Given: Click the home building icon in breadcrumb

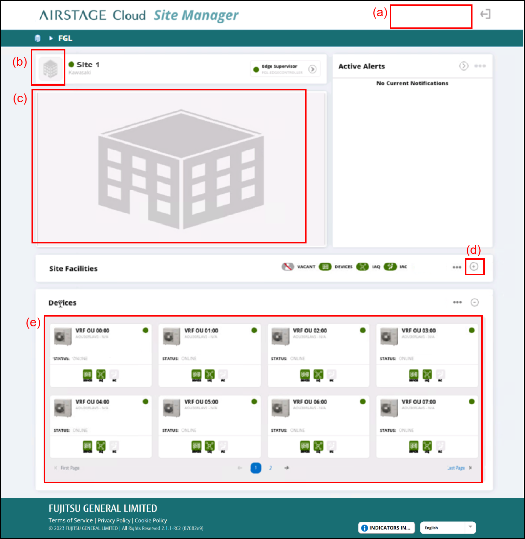Looking at the screenshot, I should tap(38, 38).
